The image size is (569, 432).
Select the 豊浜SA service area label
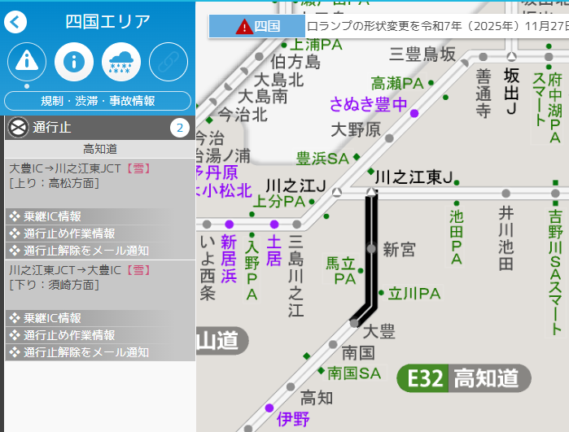[322, 159]
